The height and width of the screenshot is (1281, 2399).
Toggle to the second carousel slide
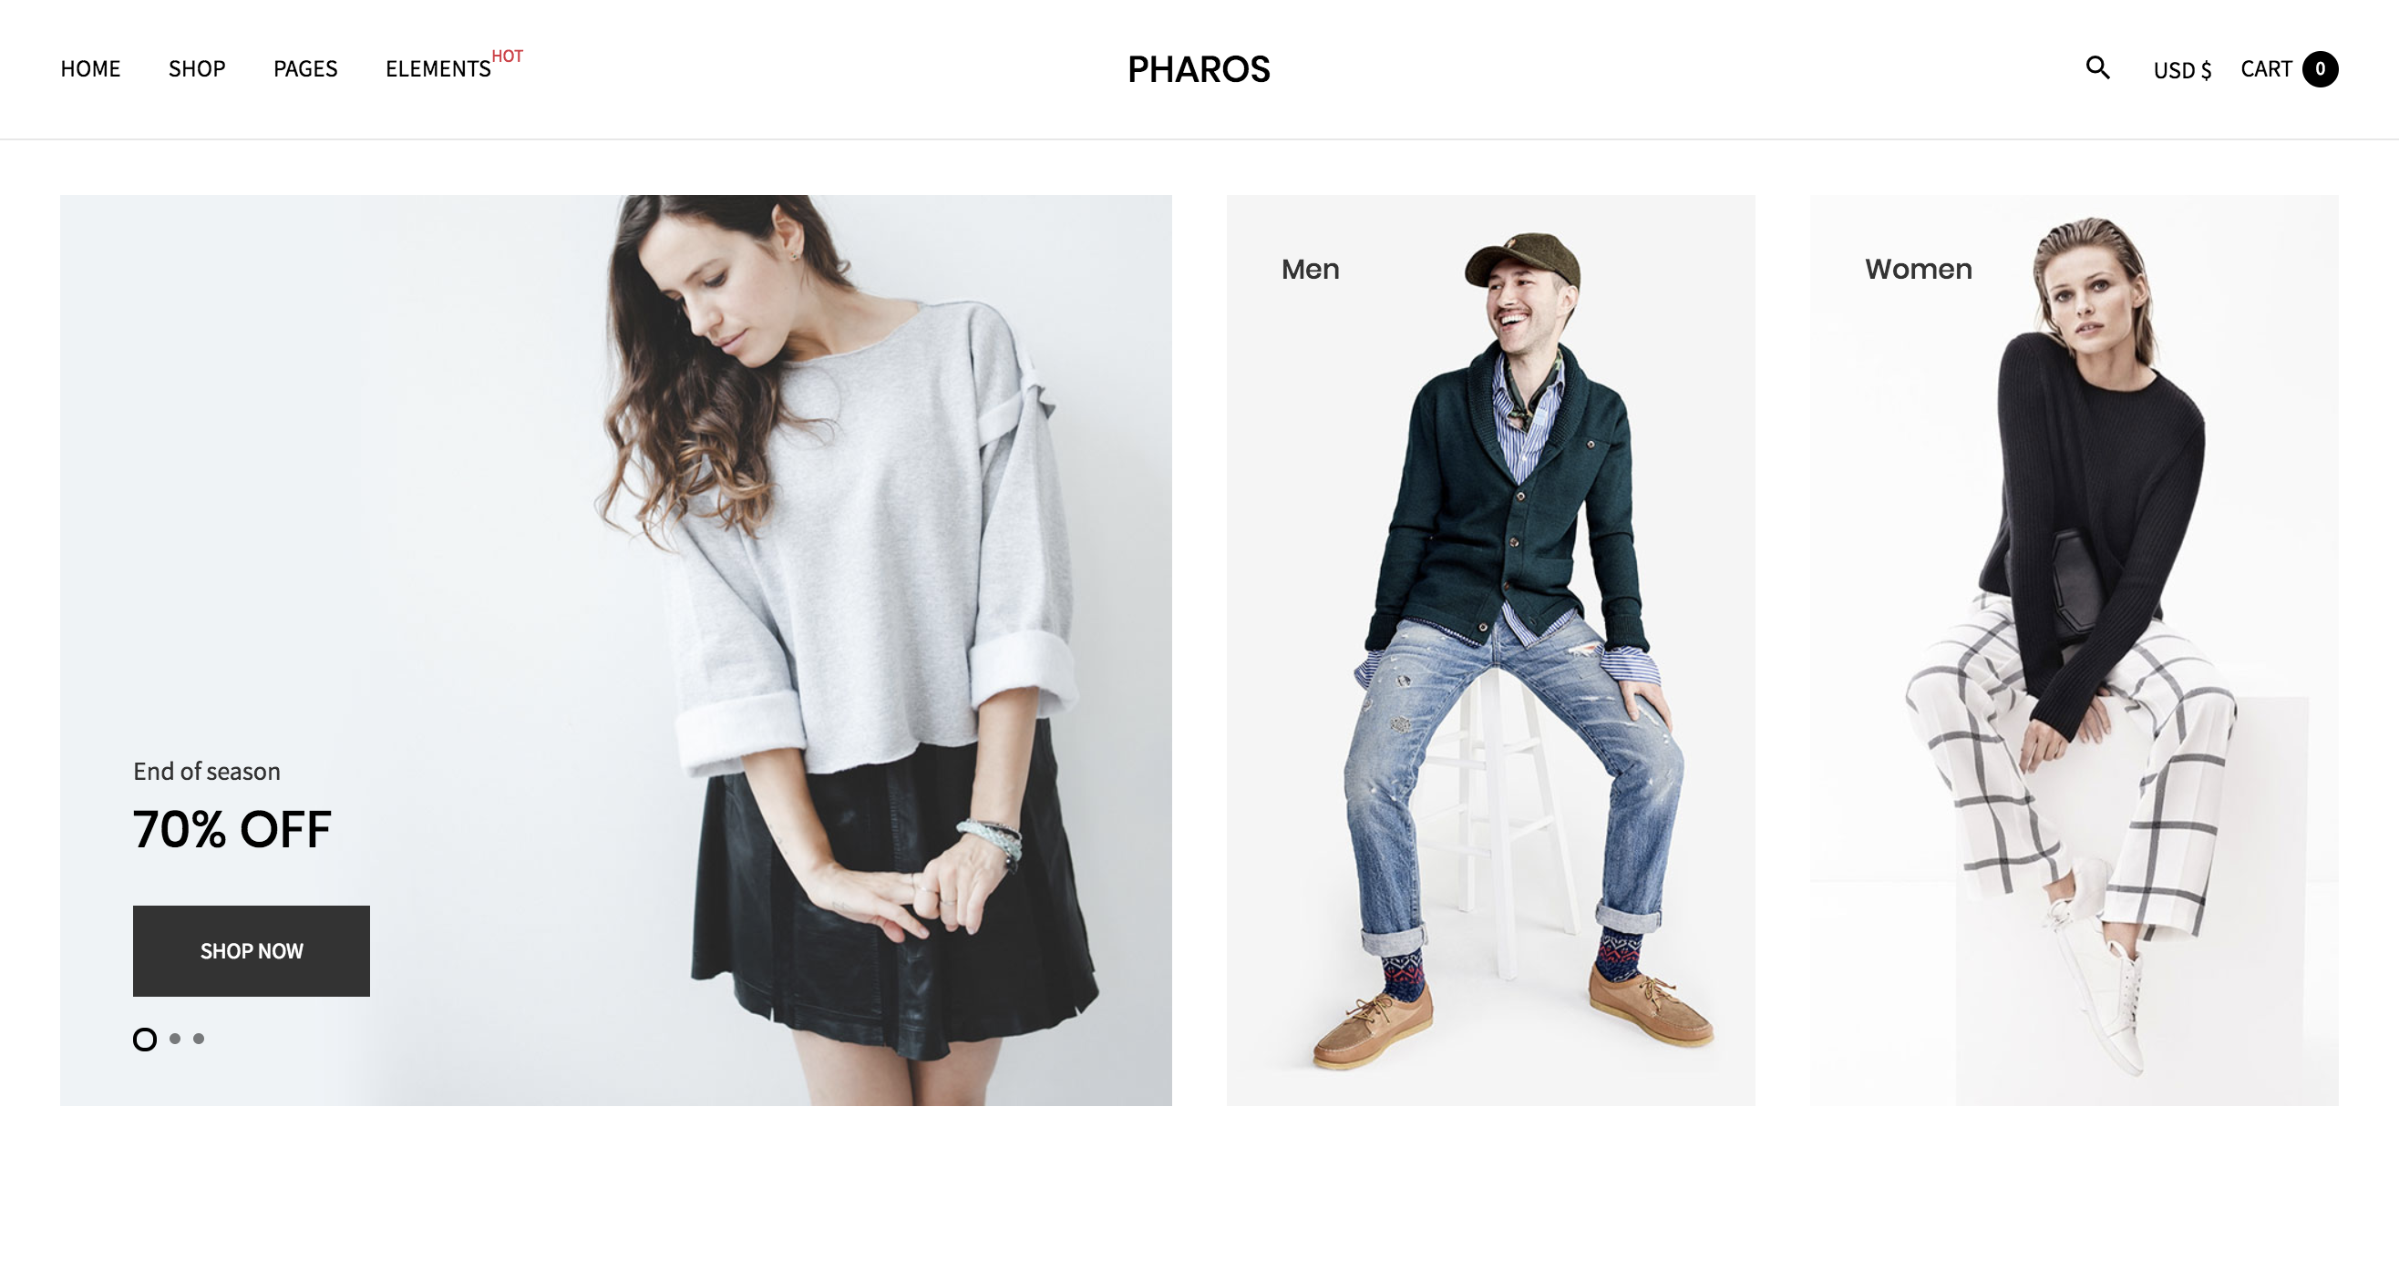(171, 1040)
